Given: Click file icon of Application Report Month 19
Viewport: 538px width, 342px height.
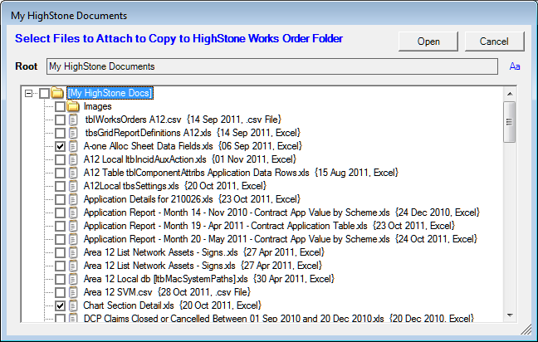Looking at the screenshot, I should [73, 226].
